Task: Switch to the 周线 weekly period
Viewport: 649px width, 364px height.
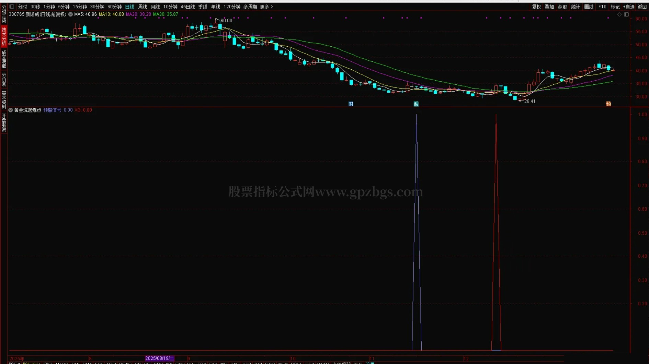Action: 143,7
